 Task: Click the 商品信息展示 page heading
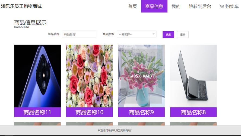click(x=30, y=22)
